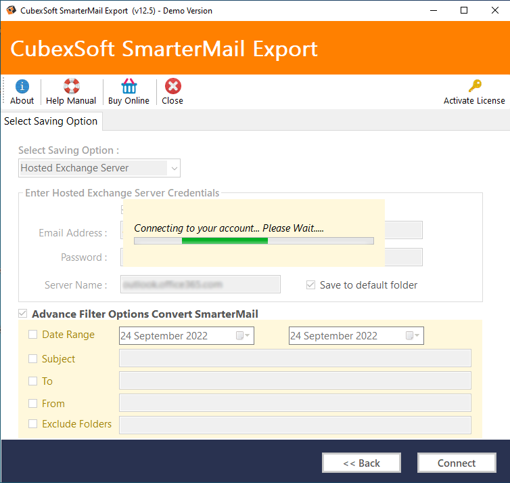Click the To filter text field
This screenshot has width=510, height=483.
point(295,381)
